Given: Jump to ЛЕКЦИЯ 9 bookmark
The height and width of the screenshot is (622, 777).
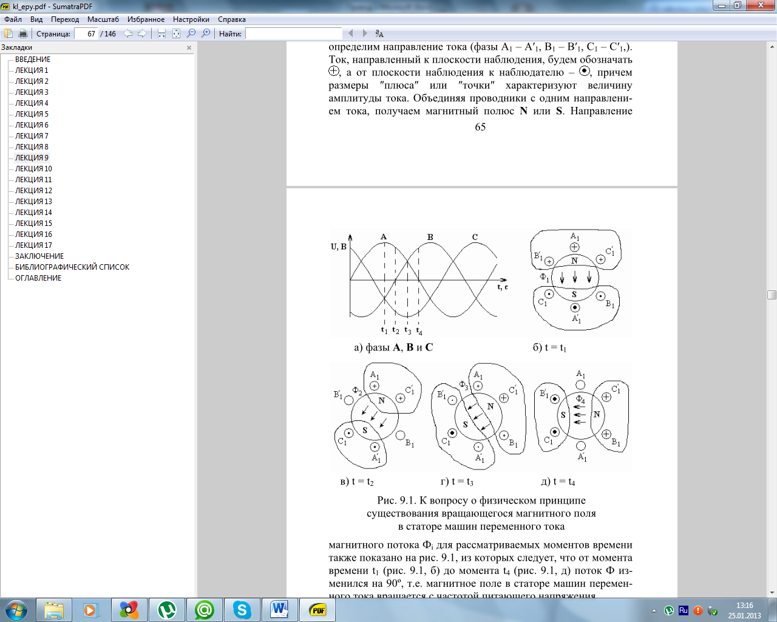Looking at the screenshot, I should coord(32,158).
